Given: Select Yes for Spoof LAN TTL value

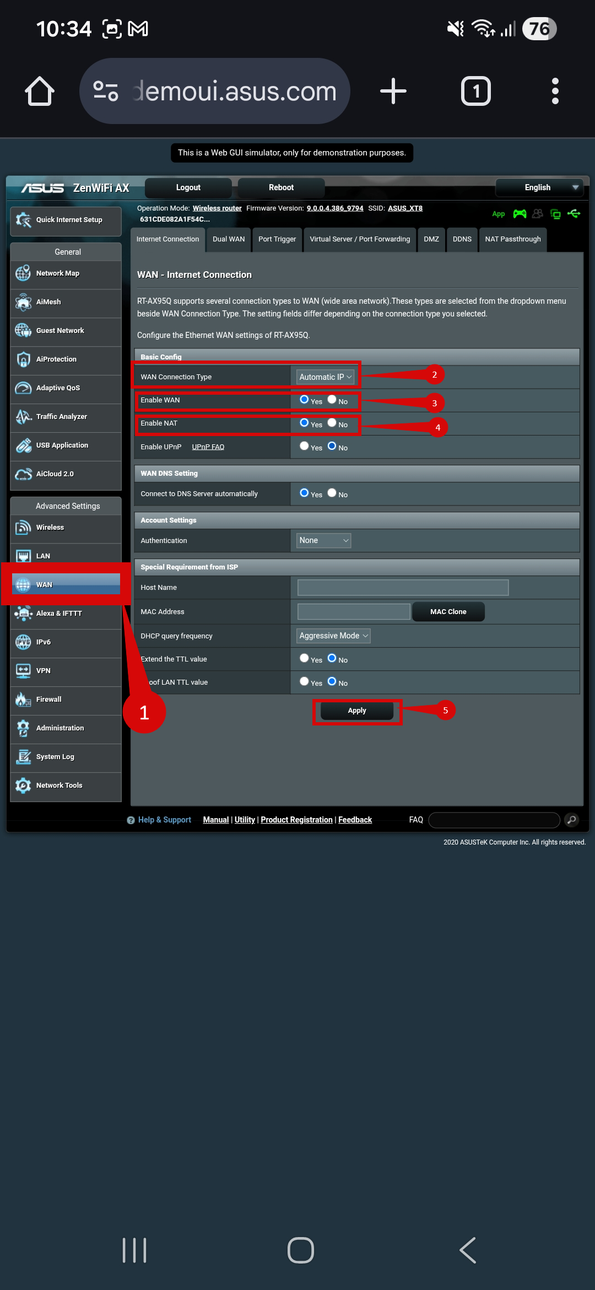Looking at the screenshot, I should coord(304,681).
